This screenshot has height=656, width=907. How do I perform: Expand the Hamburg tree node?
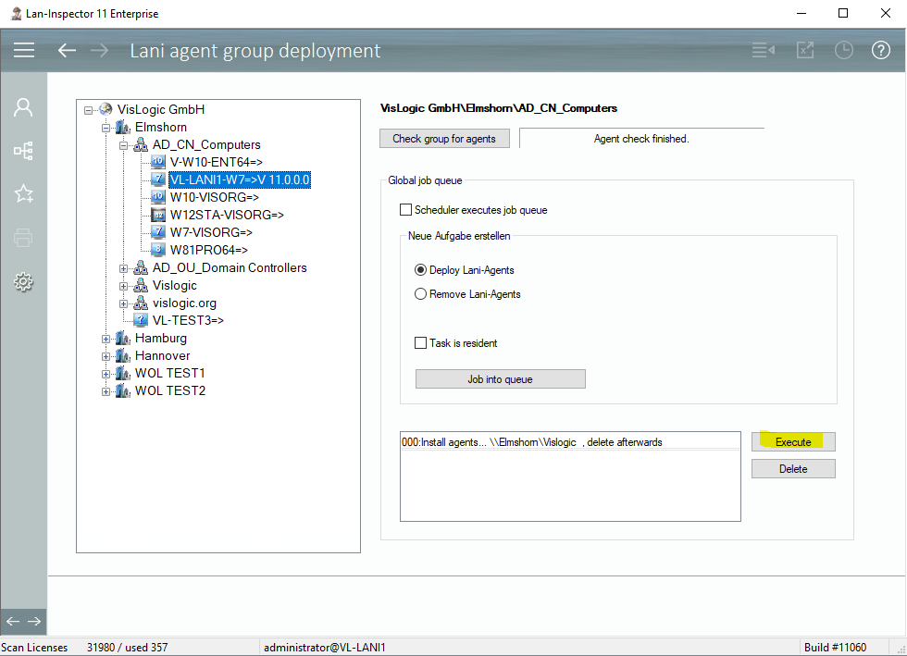click(x=106, y=339)
